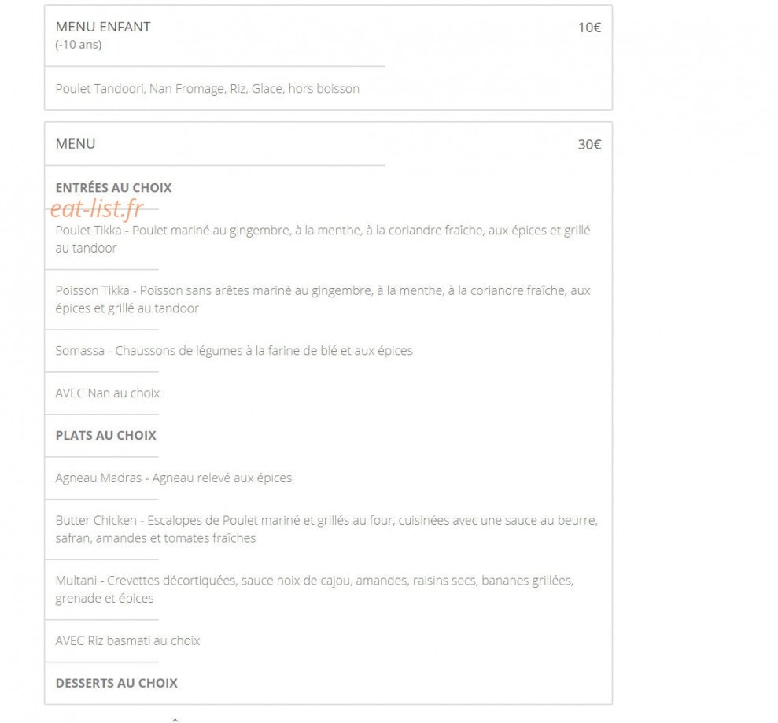Select the Agneau Madras dish

pyautogui.click(x=174, y=478)
